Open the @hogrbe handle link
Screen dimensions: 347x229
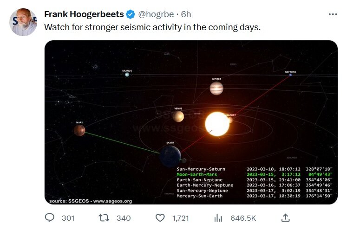click(x=151, y=14)
